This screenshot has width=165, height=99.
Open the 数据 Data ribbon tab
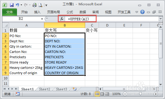point(82,12)
